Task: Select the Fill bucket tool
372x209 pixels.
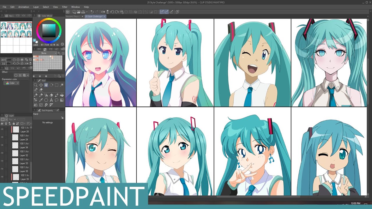Action: pyautogui.click(x=62, y=96)
